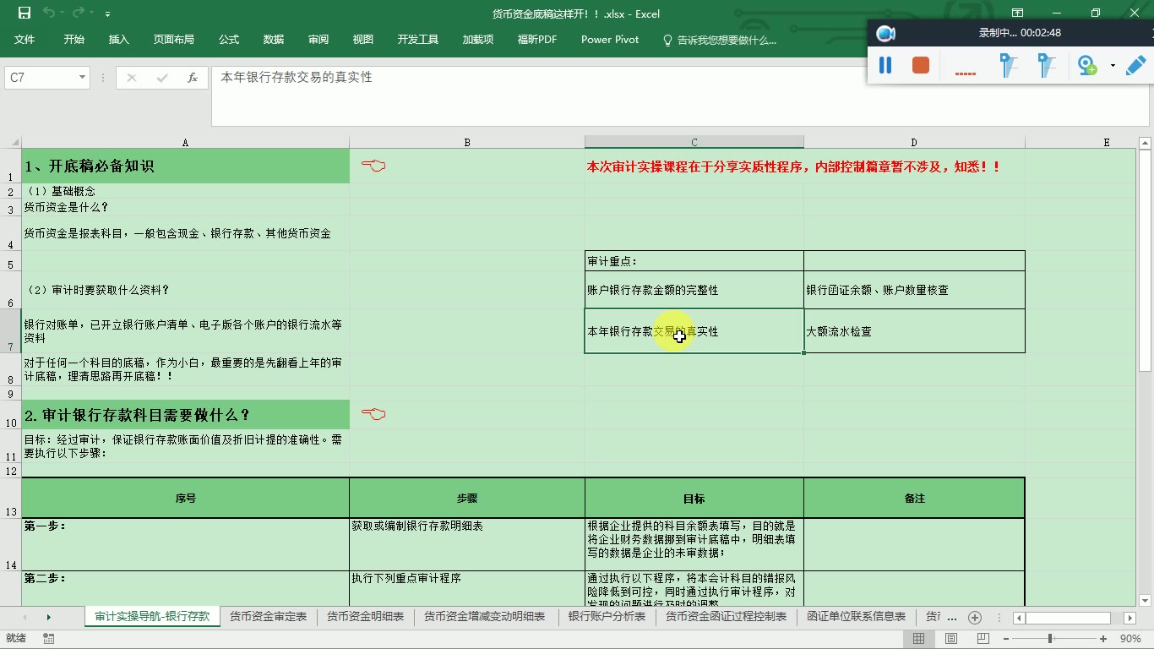This screenshot has height=649, width=1154.
Task: Switch to the 货币资金函证过程控制表 sheet tab
Action: pyautogui.click(x=727, y=617)
